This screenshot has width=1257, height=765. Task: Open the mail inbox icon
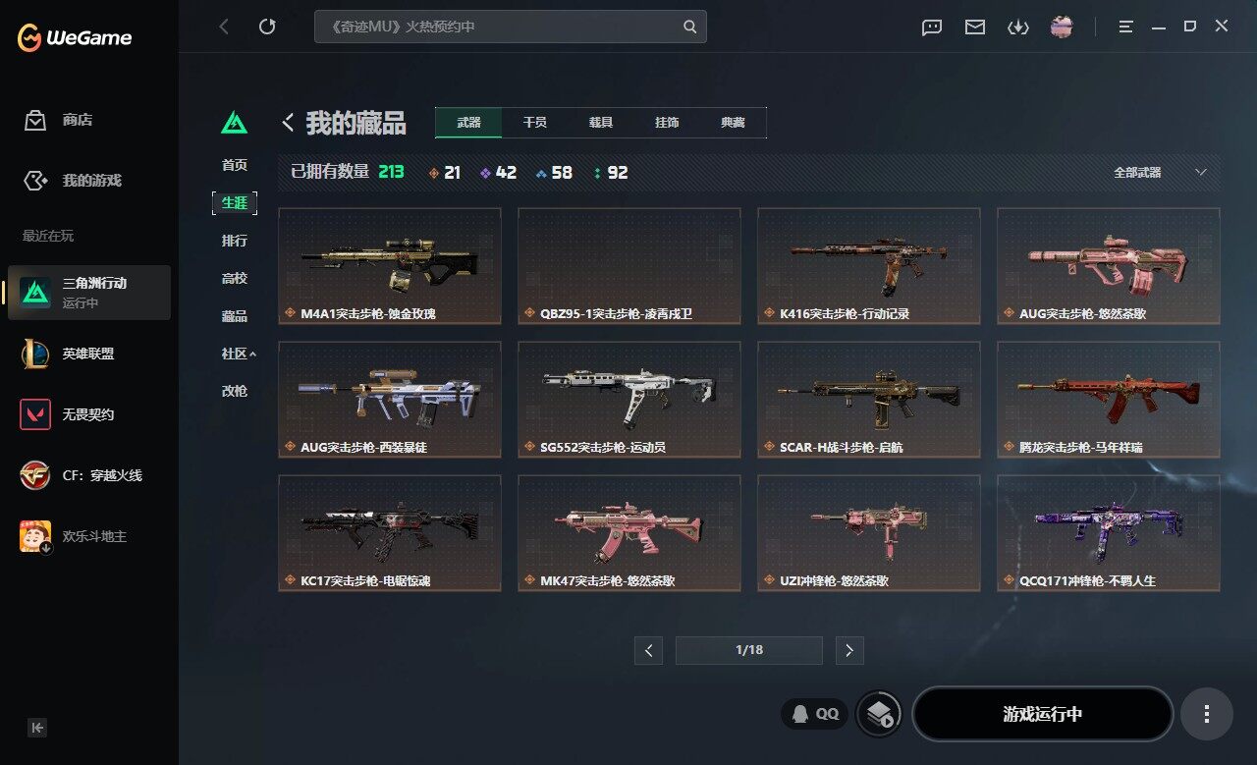coord(975,27)
